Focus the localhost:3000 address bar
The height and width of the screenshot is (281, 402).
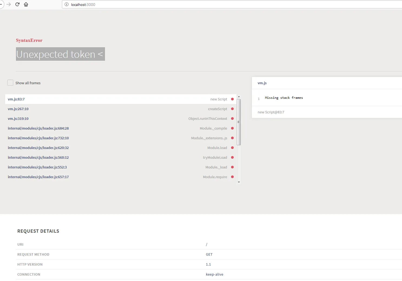pos(232,4)
